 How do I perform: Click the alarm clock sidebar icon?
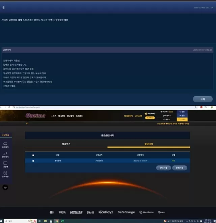(x=5, y=174)
